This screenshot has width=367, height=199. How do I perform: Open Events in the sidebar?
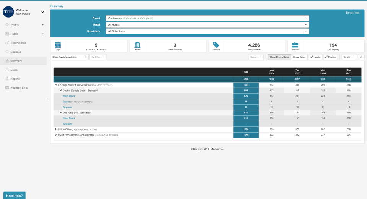point(15,25)
